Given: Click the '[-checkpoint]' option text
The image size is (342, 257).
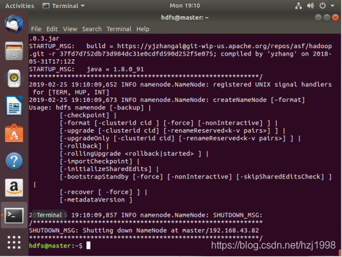Looking at the screenshot, I should 85,115.
